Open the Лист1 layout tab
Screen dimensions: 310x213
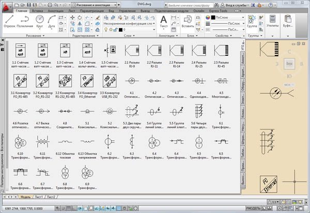[38, 197]
